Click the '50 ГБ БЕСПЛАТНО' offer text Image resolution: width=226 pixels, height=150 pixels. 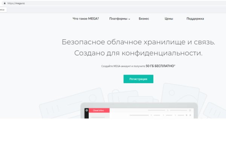(160, 66)
